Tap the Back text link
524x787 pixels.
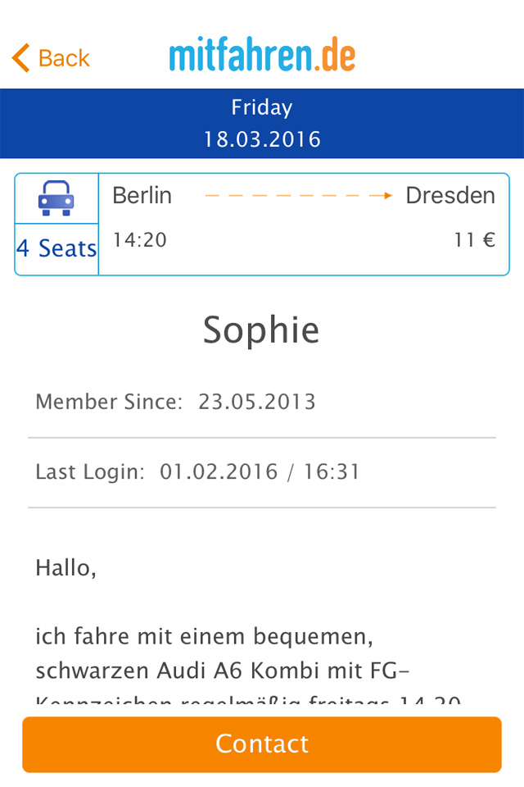[x=64, y=58]
